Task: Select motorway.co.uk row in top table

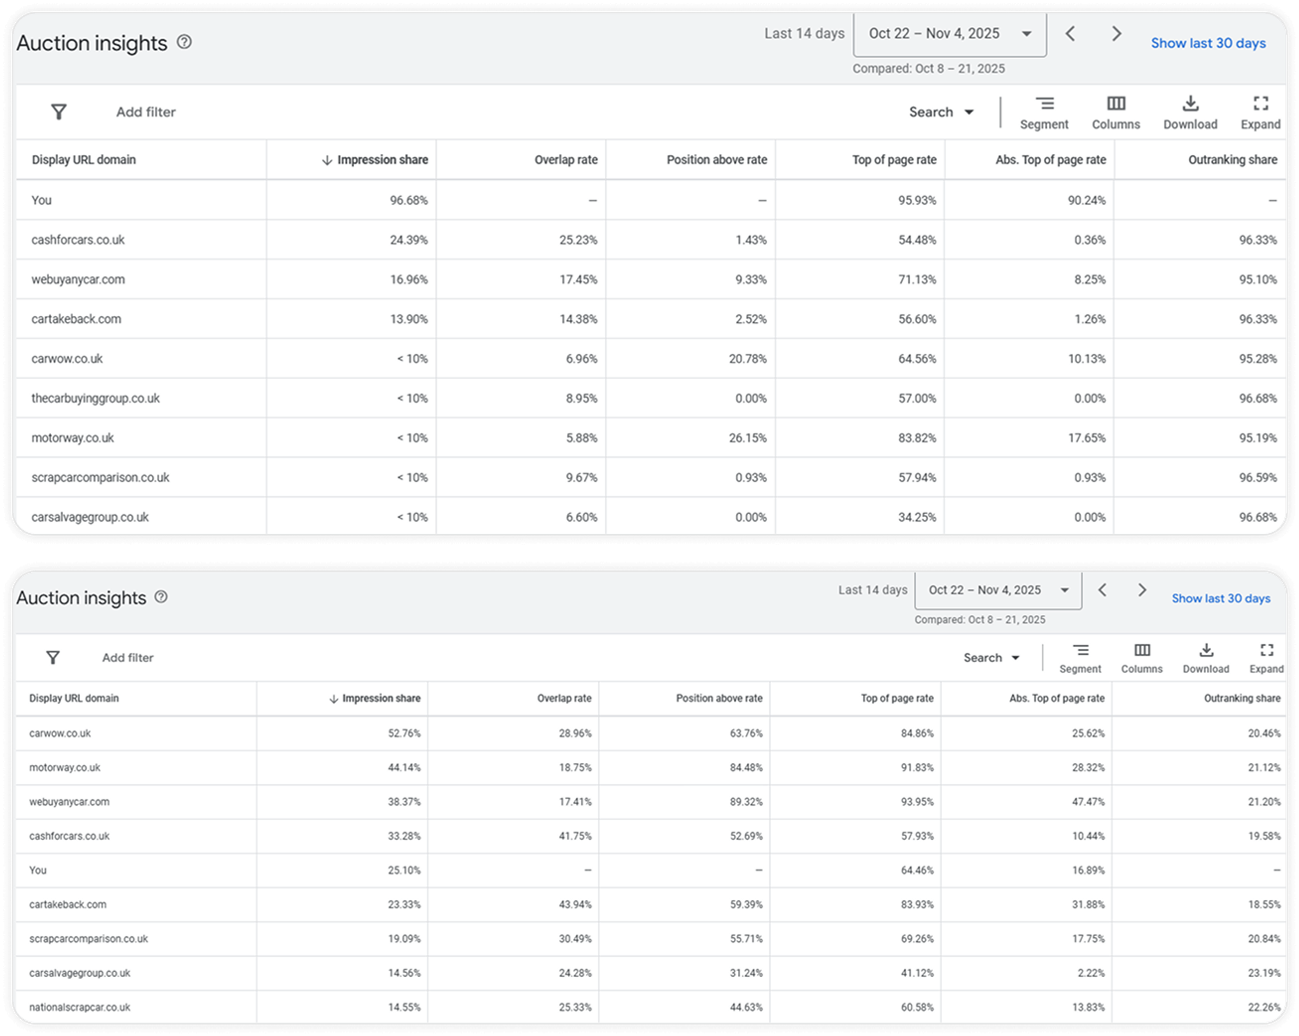Action: pos(651,438)
